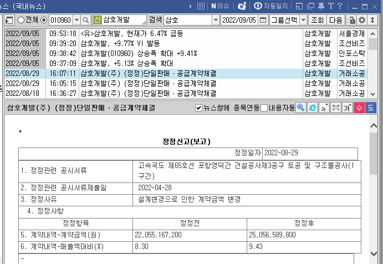Open the stock code dropdown arrow
This screenshot has height=264, width=383.
76,20
